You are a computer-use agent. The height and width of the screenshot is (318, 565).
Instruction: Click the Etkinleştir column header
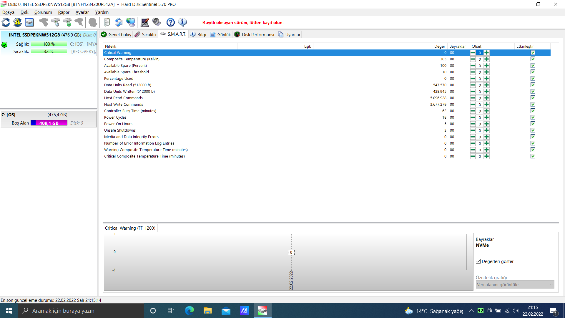(x=533, y=46)
